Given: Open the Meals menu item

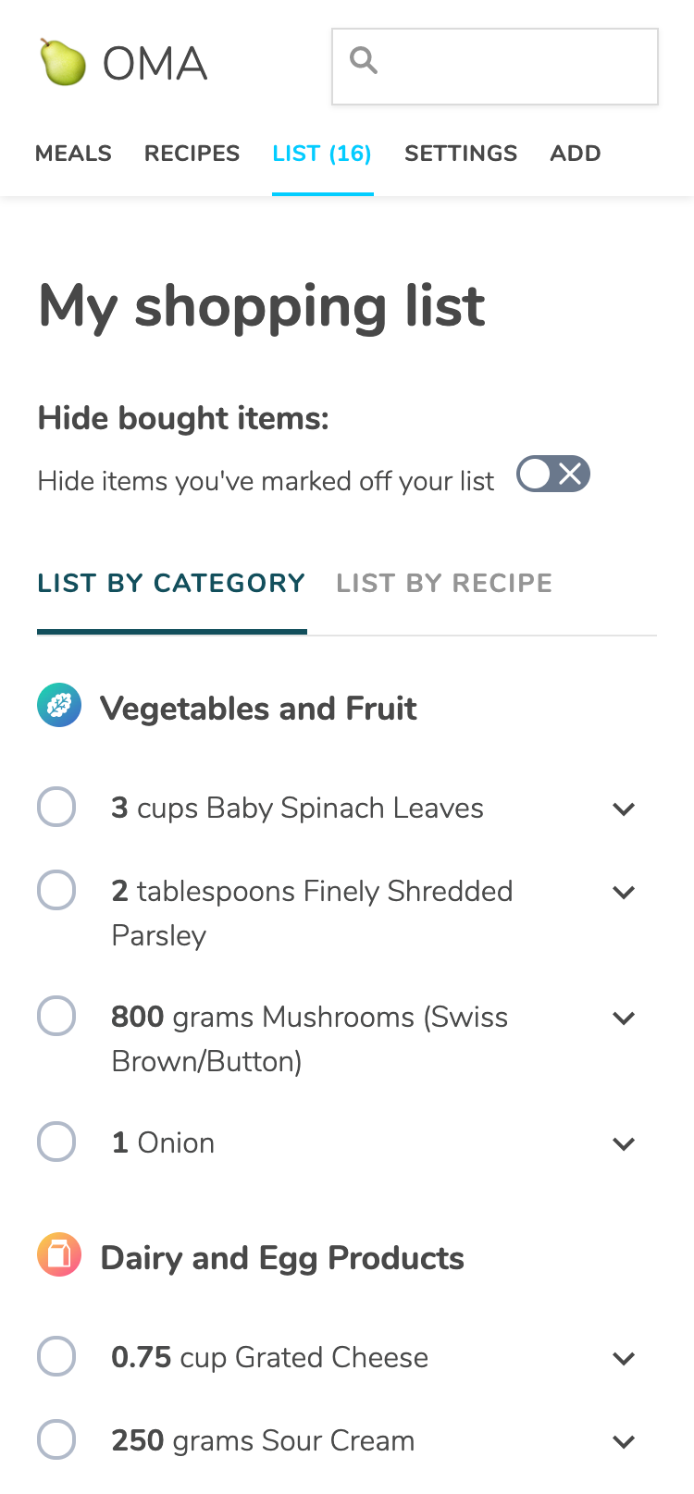Looking at the screenshot, I should click(73, 154).
